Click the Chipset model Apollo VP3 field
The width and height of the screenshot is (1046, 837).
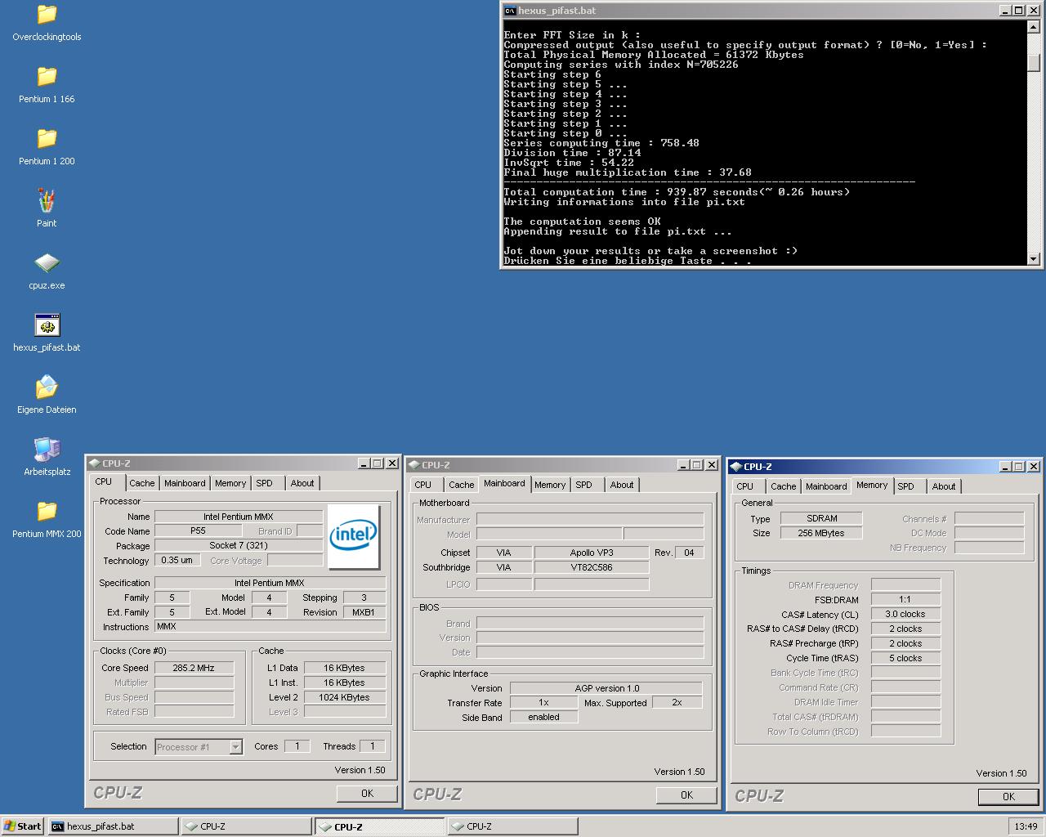click(x=592, y=553)
